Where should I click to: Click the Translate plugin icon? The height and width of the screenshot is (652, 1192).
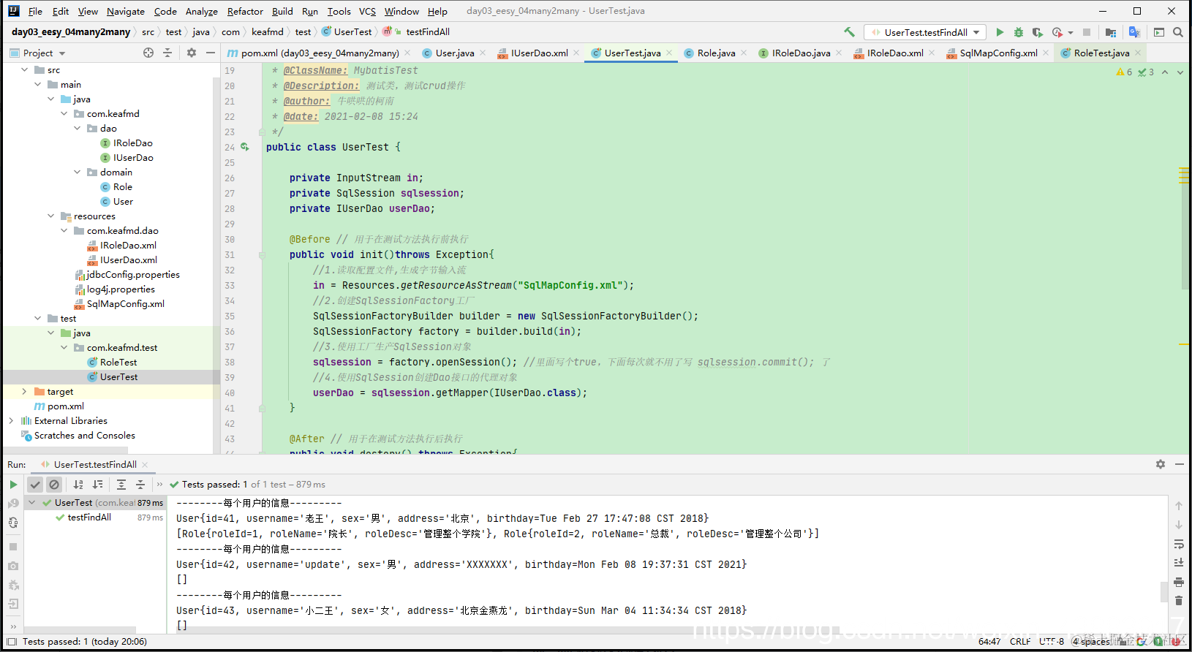(1134, 32)
